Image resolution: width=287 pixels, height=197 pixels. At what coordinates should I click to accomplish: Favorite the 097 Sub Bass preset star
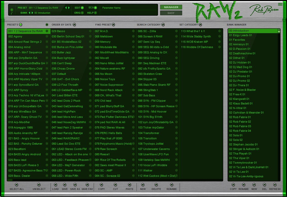(x=176, y=95)
